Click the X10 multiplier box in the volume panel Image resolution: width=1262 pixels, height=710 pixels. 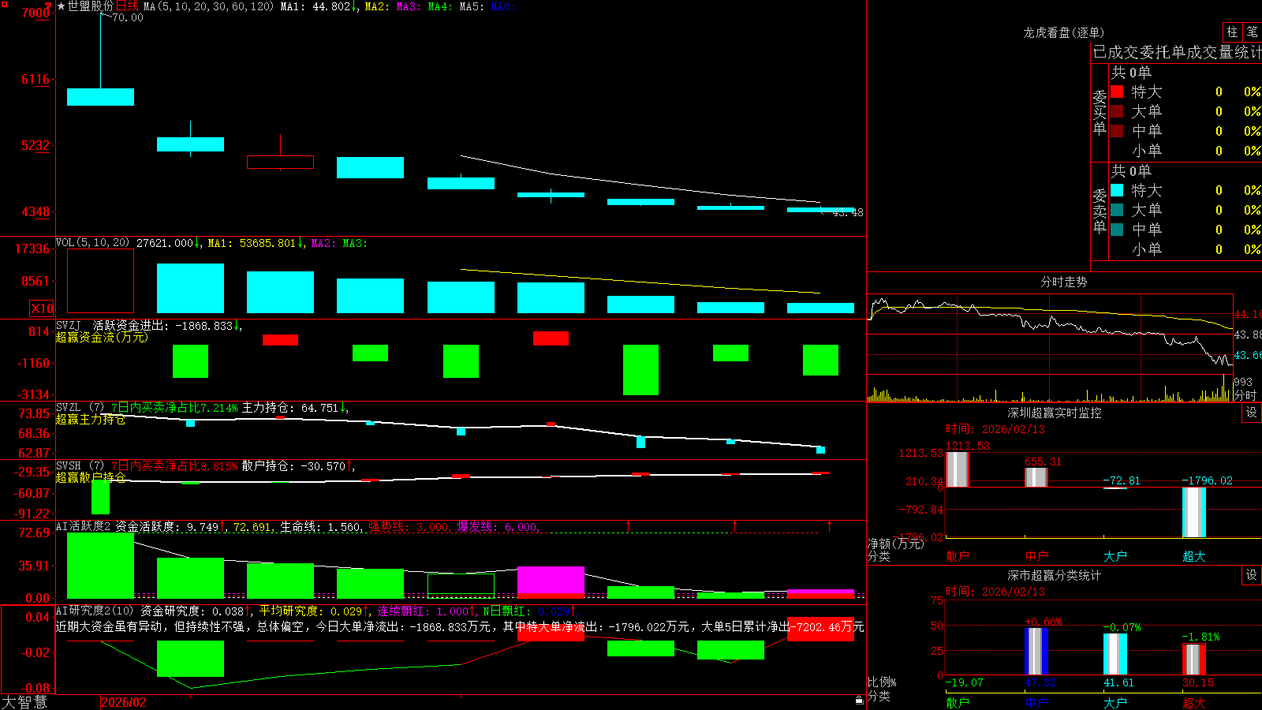(x=42, y=308)
